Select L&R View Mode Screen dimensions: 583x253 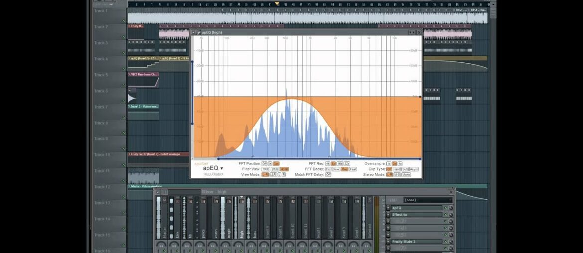point(273,175)
